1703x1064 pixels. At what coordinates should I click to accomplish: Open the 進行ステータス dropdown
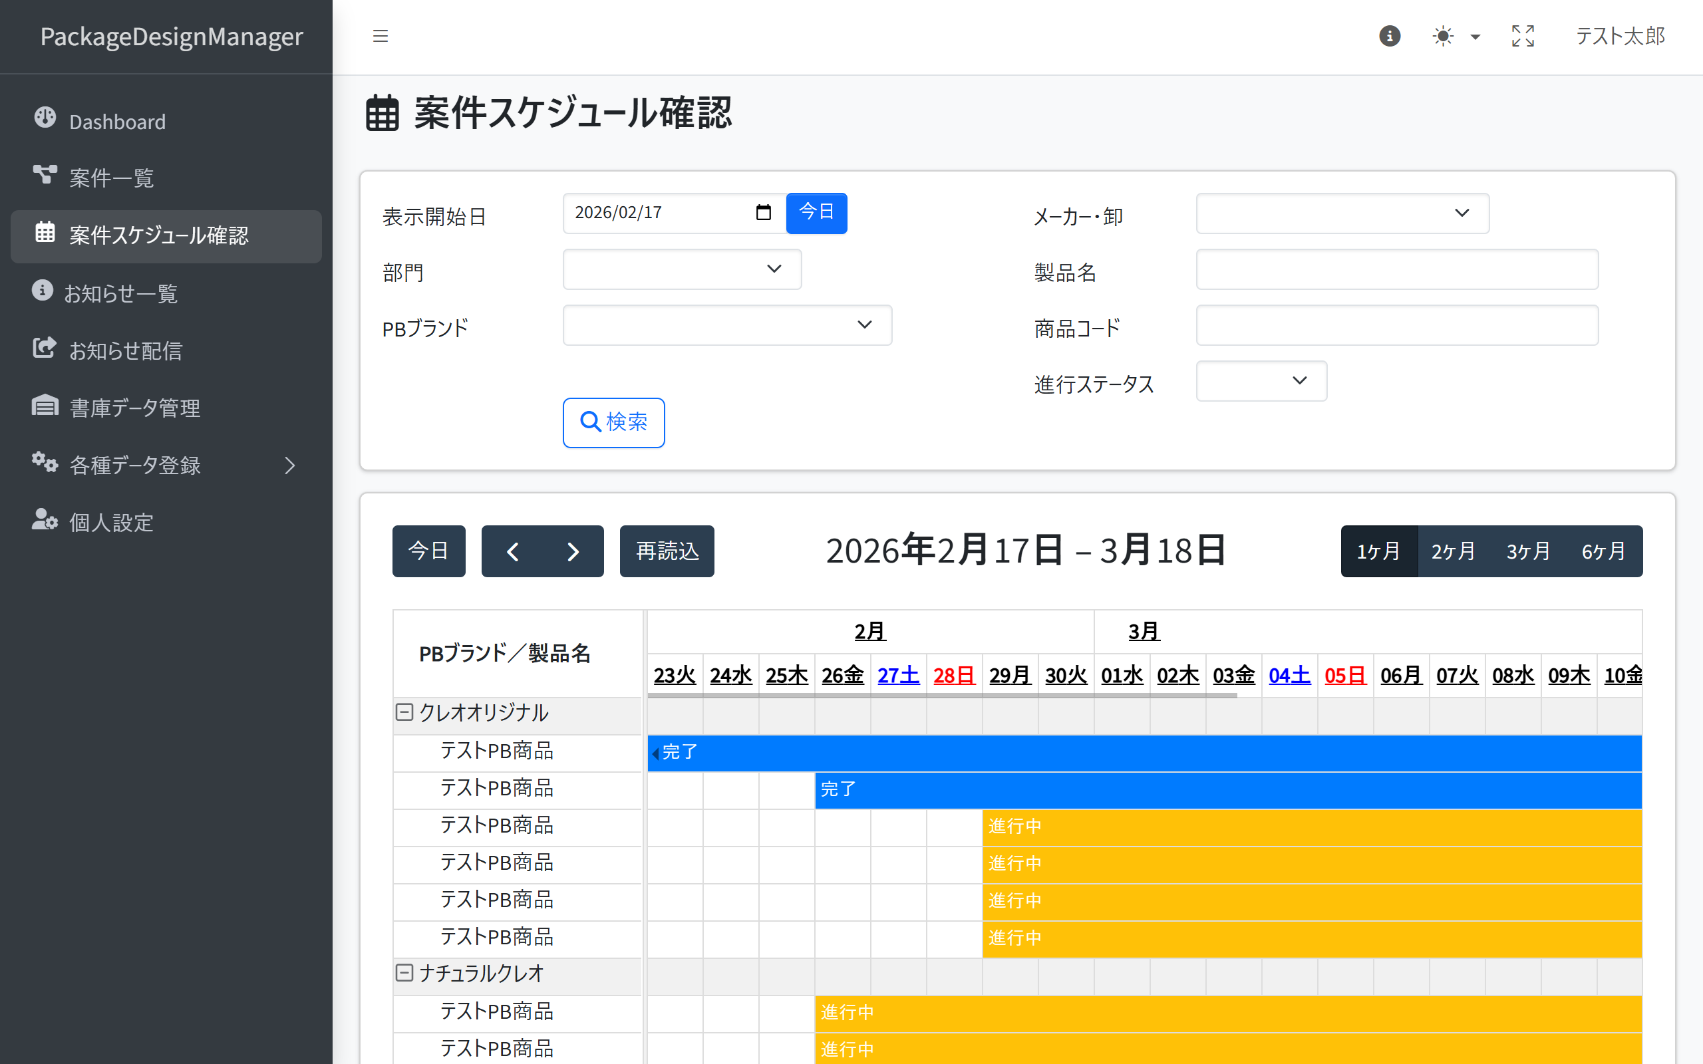tap(1261, 380)
